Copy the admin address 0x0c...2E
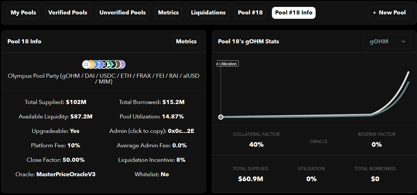The image size is (417, 195). (181, 131)
